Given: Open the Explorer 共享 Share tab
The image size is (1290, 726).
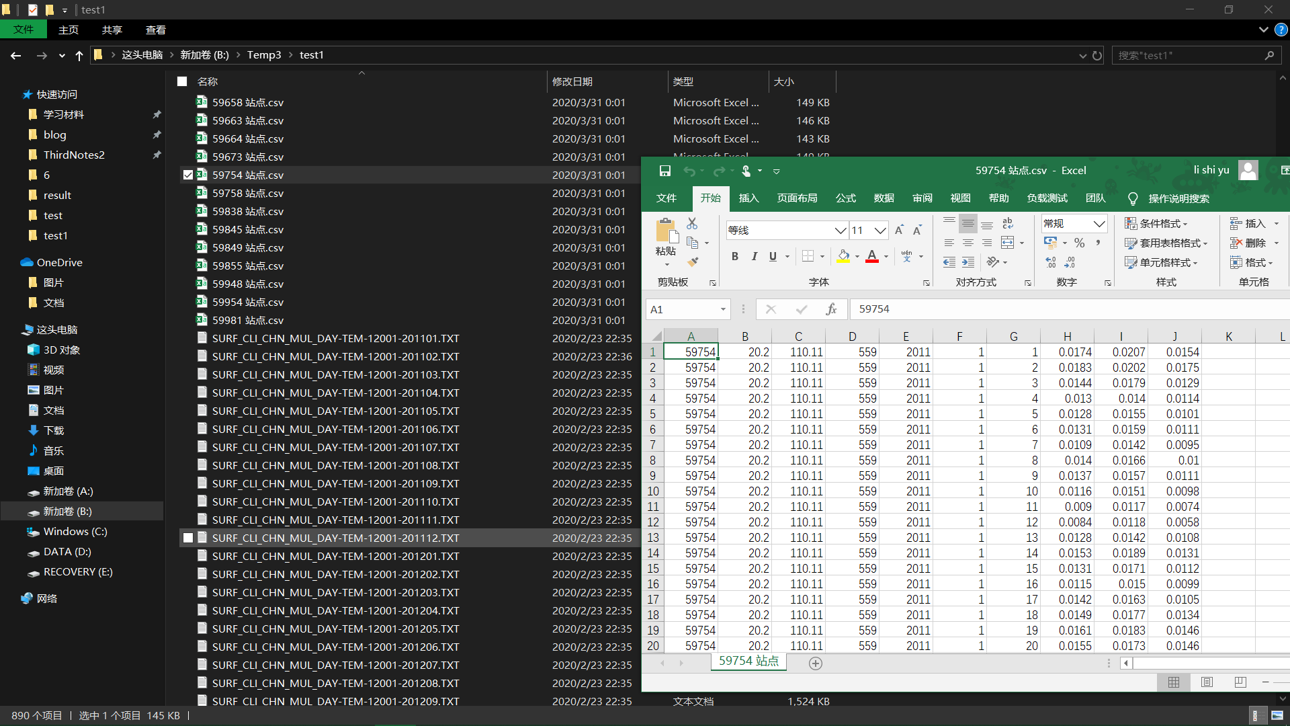Looking at the screenshot, I should (x=112, y=30).
